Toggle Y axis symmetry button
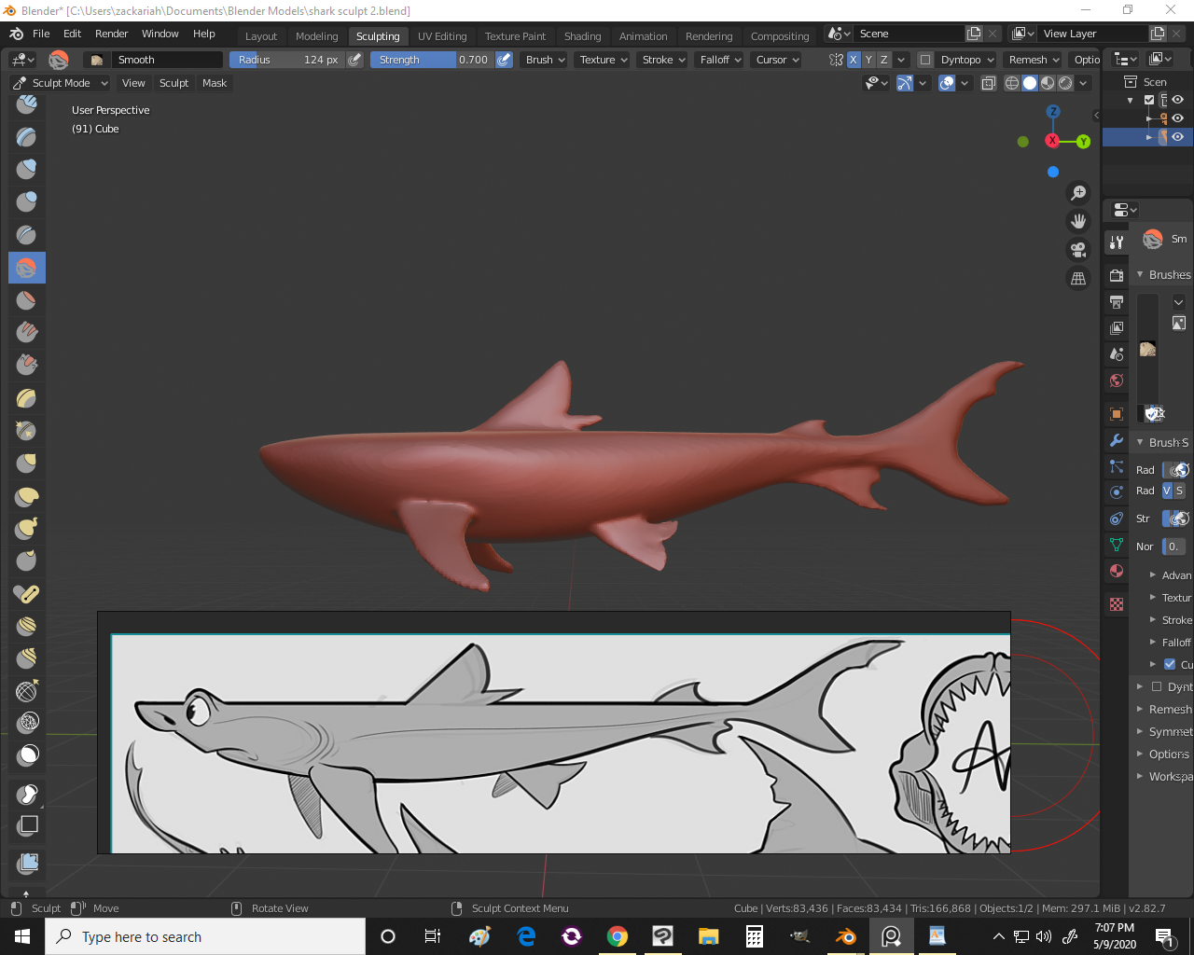 (868, 60)
